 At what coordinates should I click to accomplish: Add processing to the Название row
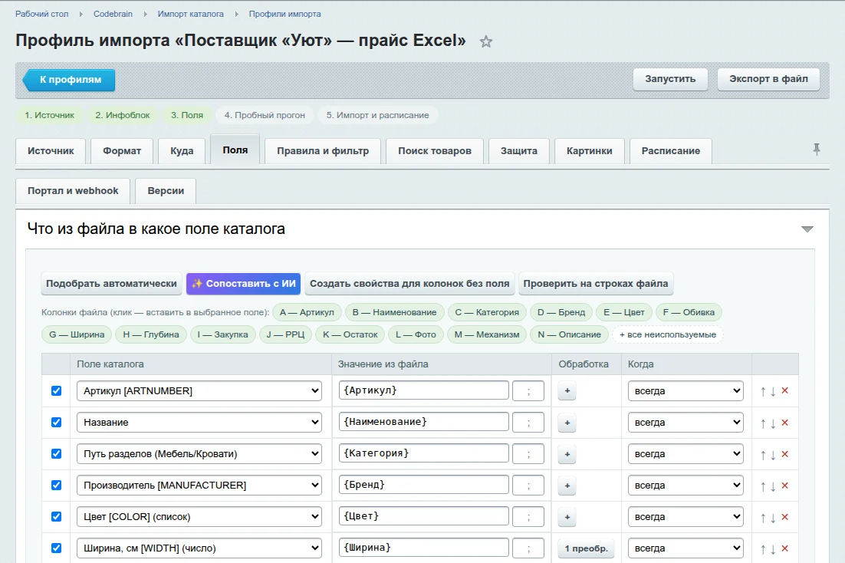567,423
